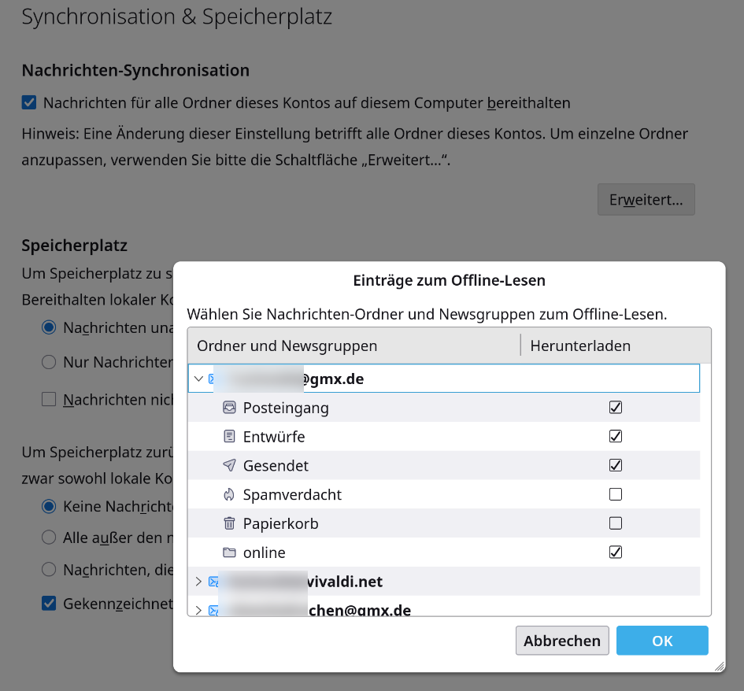Uncheck Posteingang download checkbox
The image size is (744, 691).
tap(616, 408)
